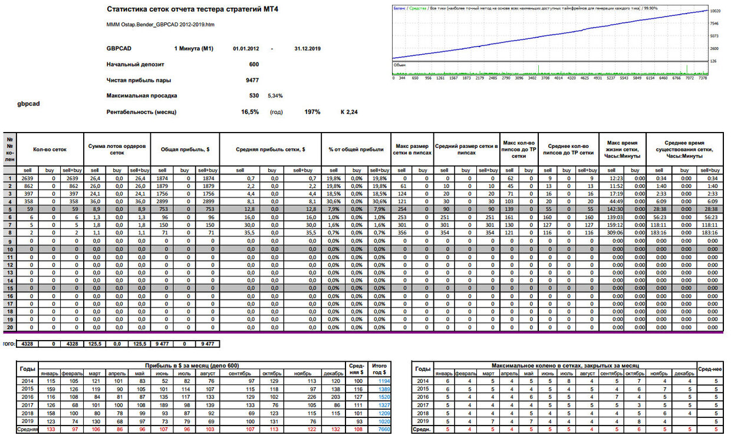This screenshot has height=442, width=731.
Task: Click header 'Среднее время существования сетки, Часы:Минуты'
Action: (684, 150)
